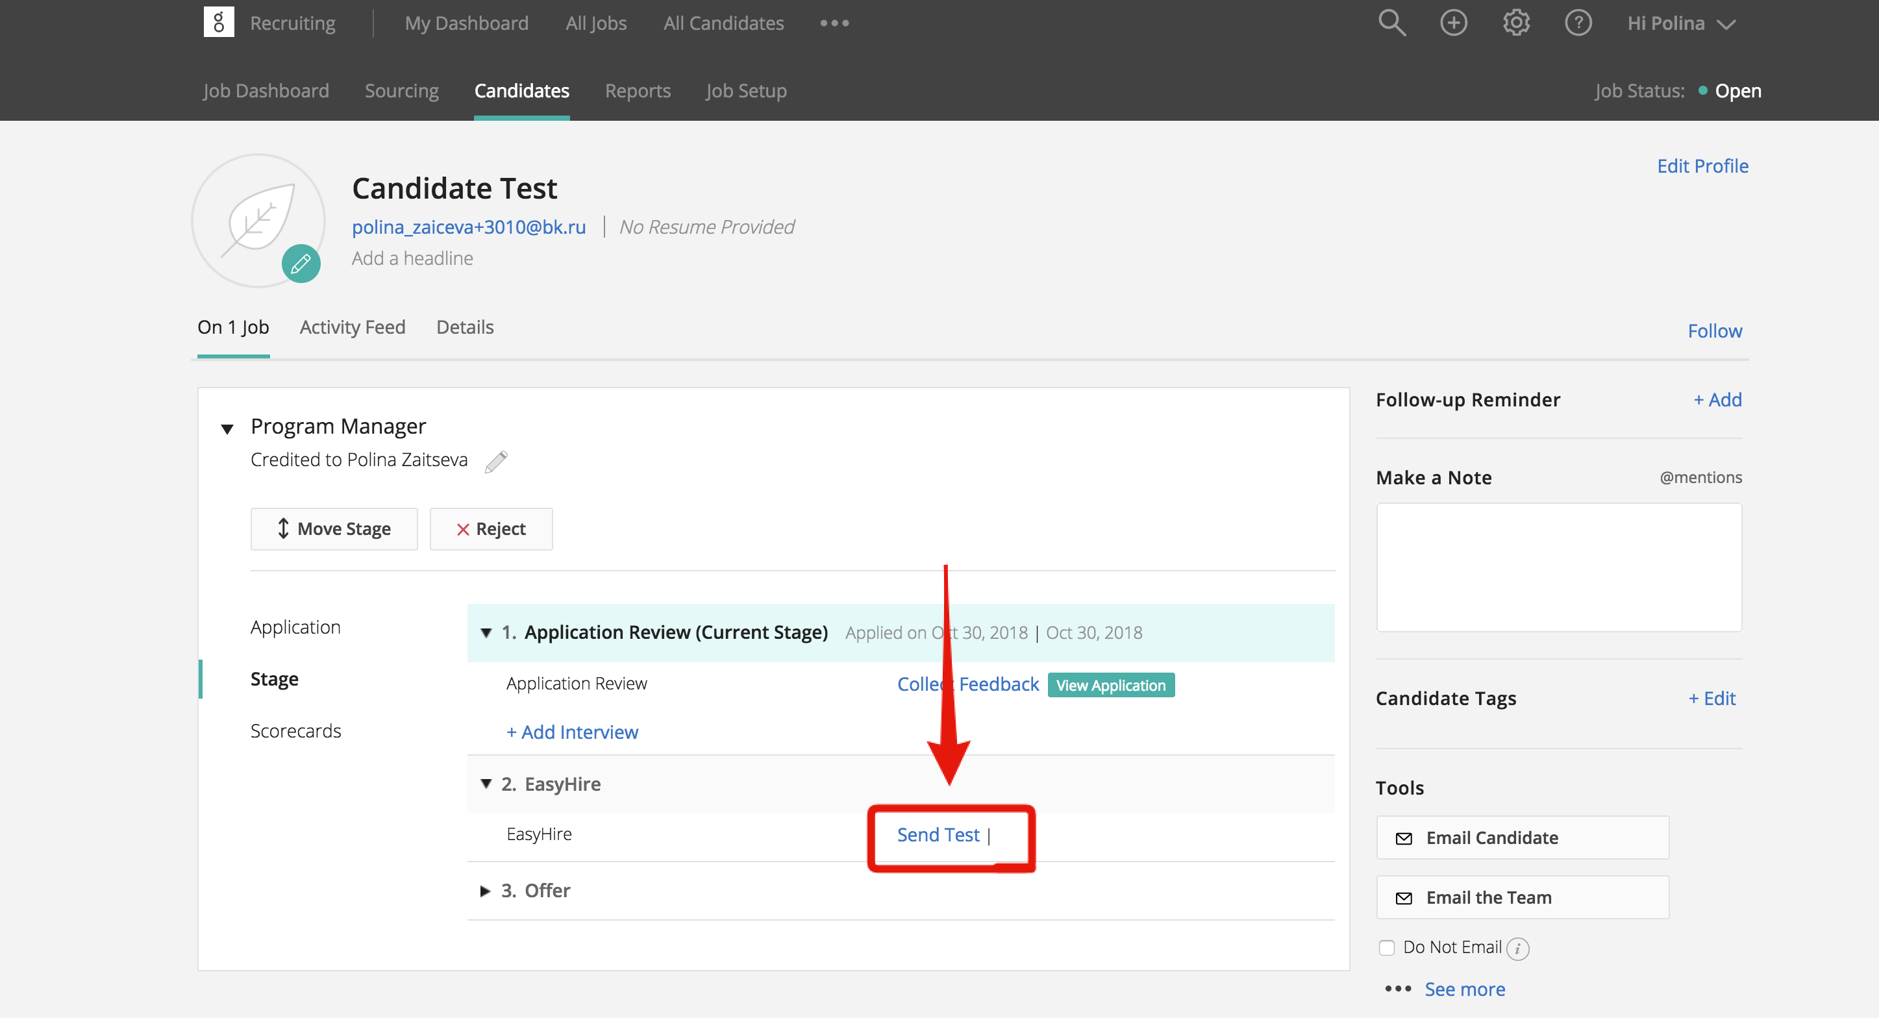Click the Send Test link
The height and width of the screenshot is (1018, 1879).
(938, 834)
